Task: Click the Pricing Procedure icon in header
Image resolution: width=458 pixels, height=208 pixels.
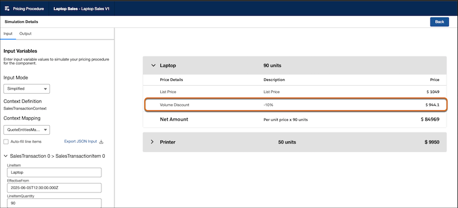Action: (7, 9)
